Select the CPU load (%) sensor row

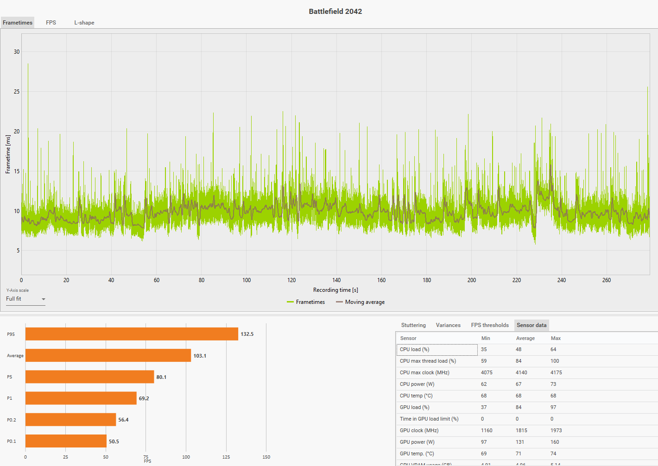pyautogui.click(x=527, y=350)
